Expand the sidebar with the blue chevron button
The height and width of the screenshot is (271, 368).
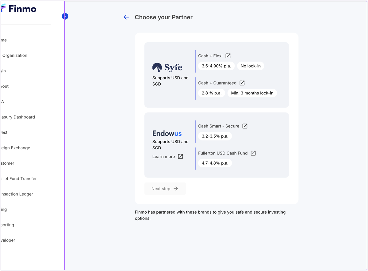coord(65,16)
